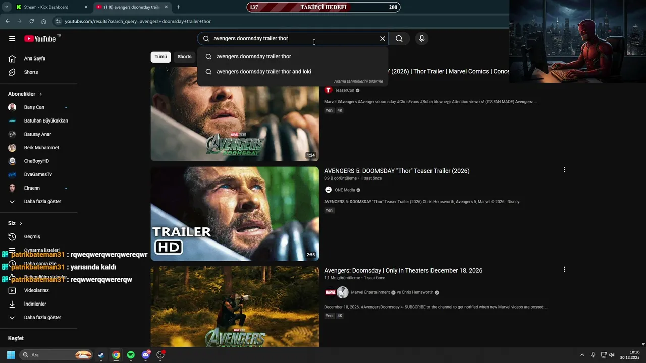Image resolution: width=646 pixels, height=363 pixels.
Task: Open more options for ONE Media video
Action: tap(564, 170)
